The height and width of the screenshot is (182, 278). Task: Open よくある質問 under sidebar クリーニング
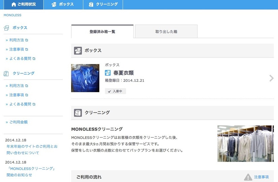click(x=20, y=104)
